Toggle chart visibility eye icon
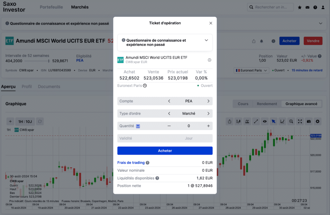This screenshot has height=215, width=330. click(x=265, y=121)
